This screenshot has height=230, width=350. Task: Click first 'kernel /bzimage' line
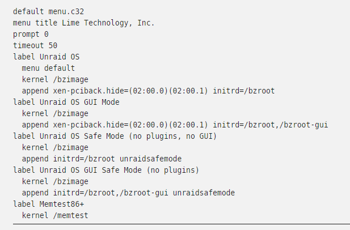pyautogui.click(x=55, y=79)
